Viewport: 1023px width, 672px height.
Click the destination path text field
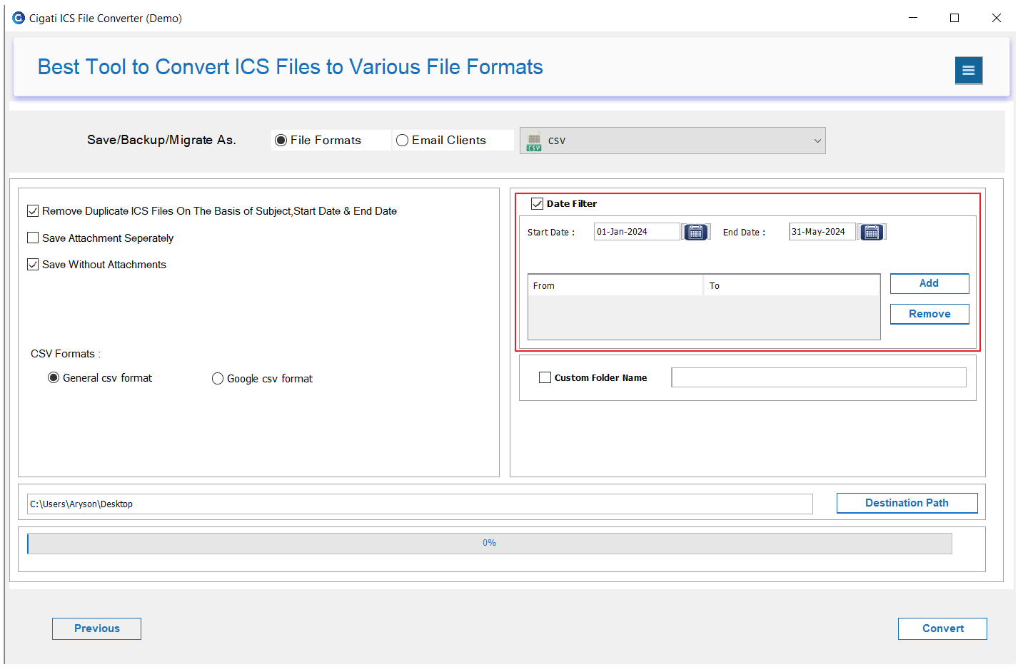[x=420, y=504]
